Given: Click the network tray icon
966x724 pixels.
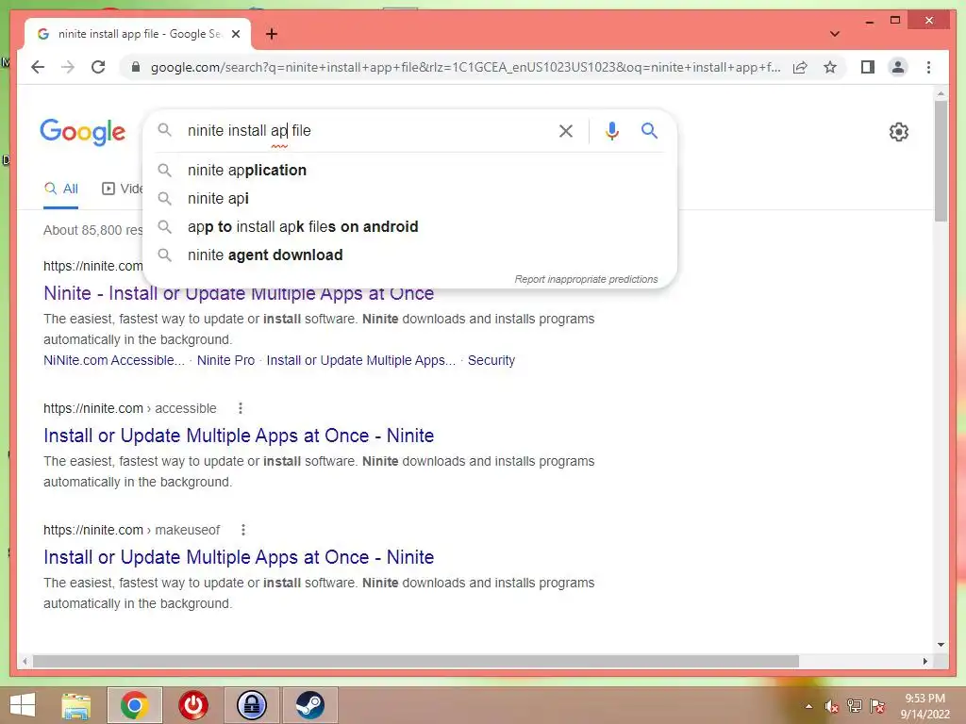Looking at the screenshot, I should coord(855,706).
